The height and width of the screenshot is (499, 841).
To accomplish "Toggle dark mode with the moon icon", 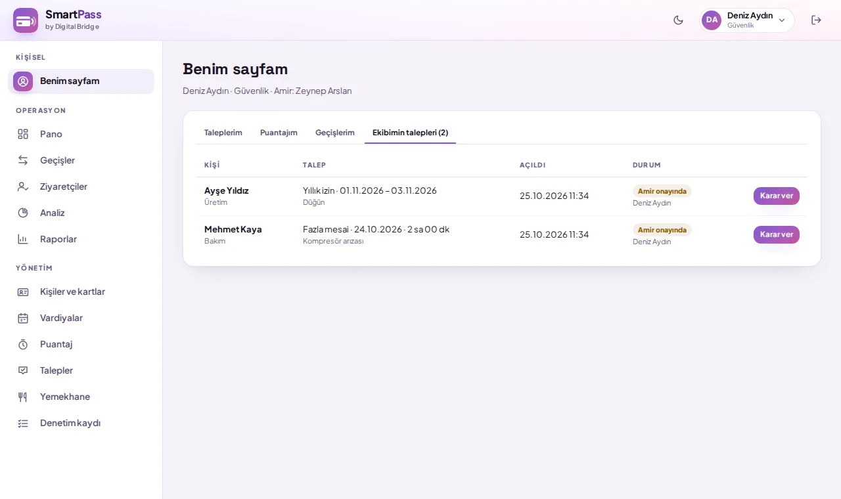I will click(679, 20).
